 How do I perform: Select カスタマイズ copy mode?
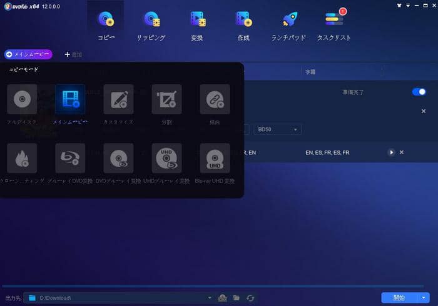(118, 99)
